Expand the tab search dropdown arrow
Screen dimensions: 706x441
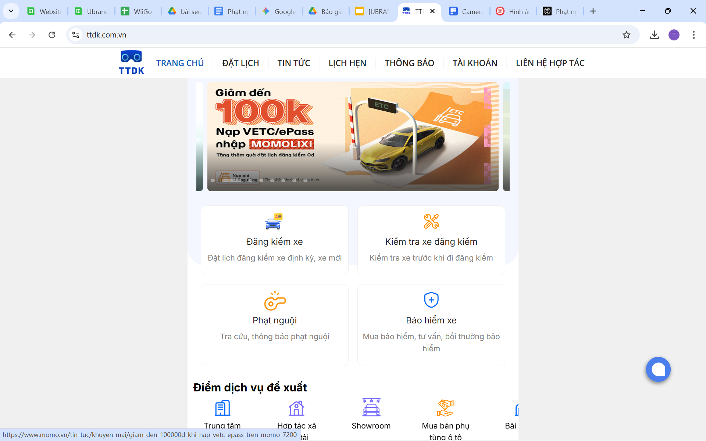[11, 11]
